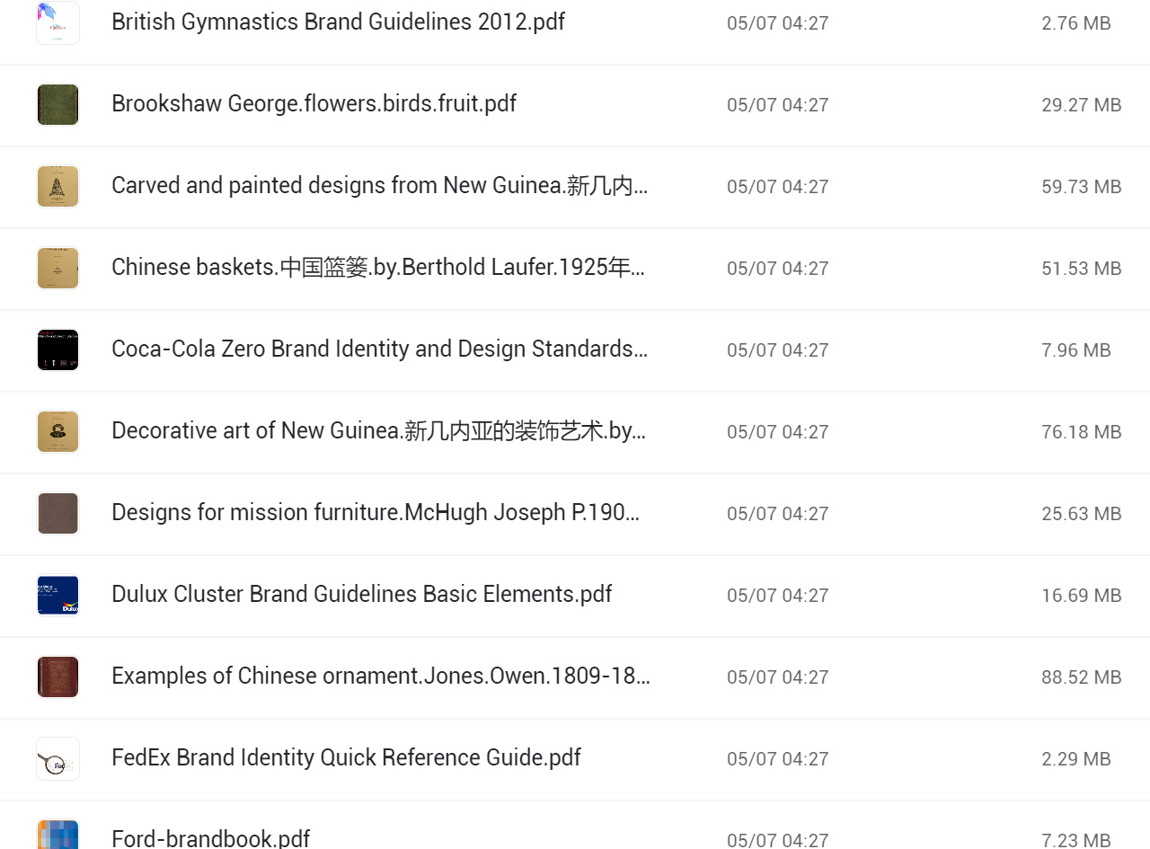Click the 7.96 MB size value
This screenshot has height=849, width=1150.
point(1076,350)
